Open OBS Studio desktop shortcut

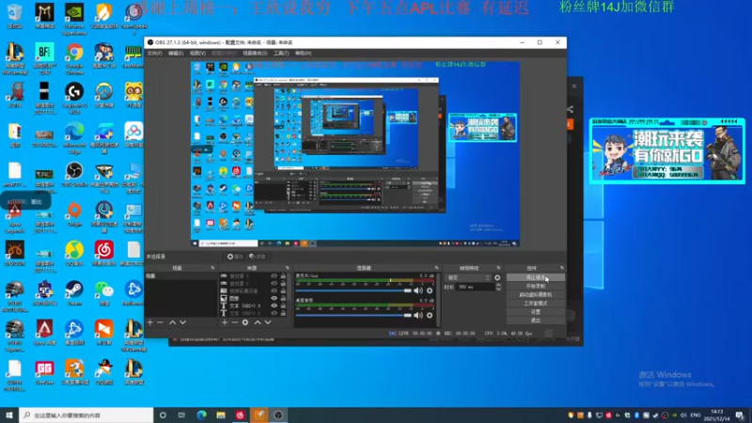tap(74, 175)
